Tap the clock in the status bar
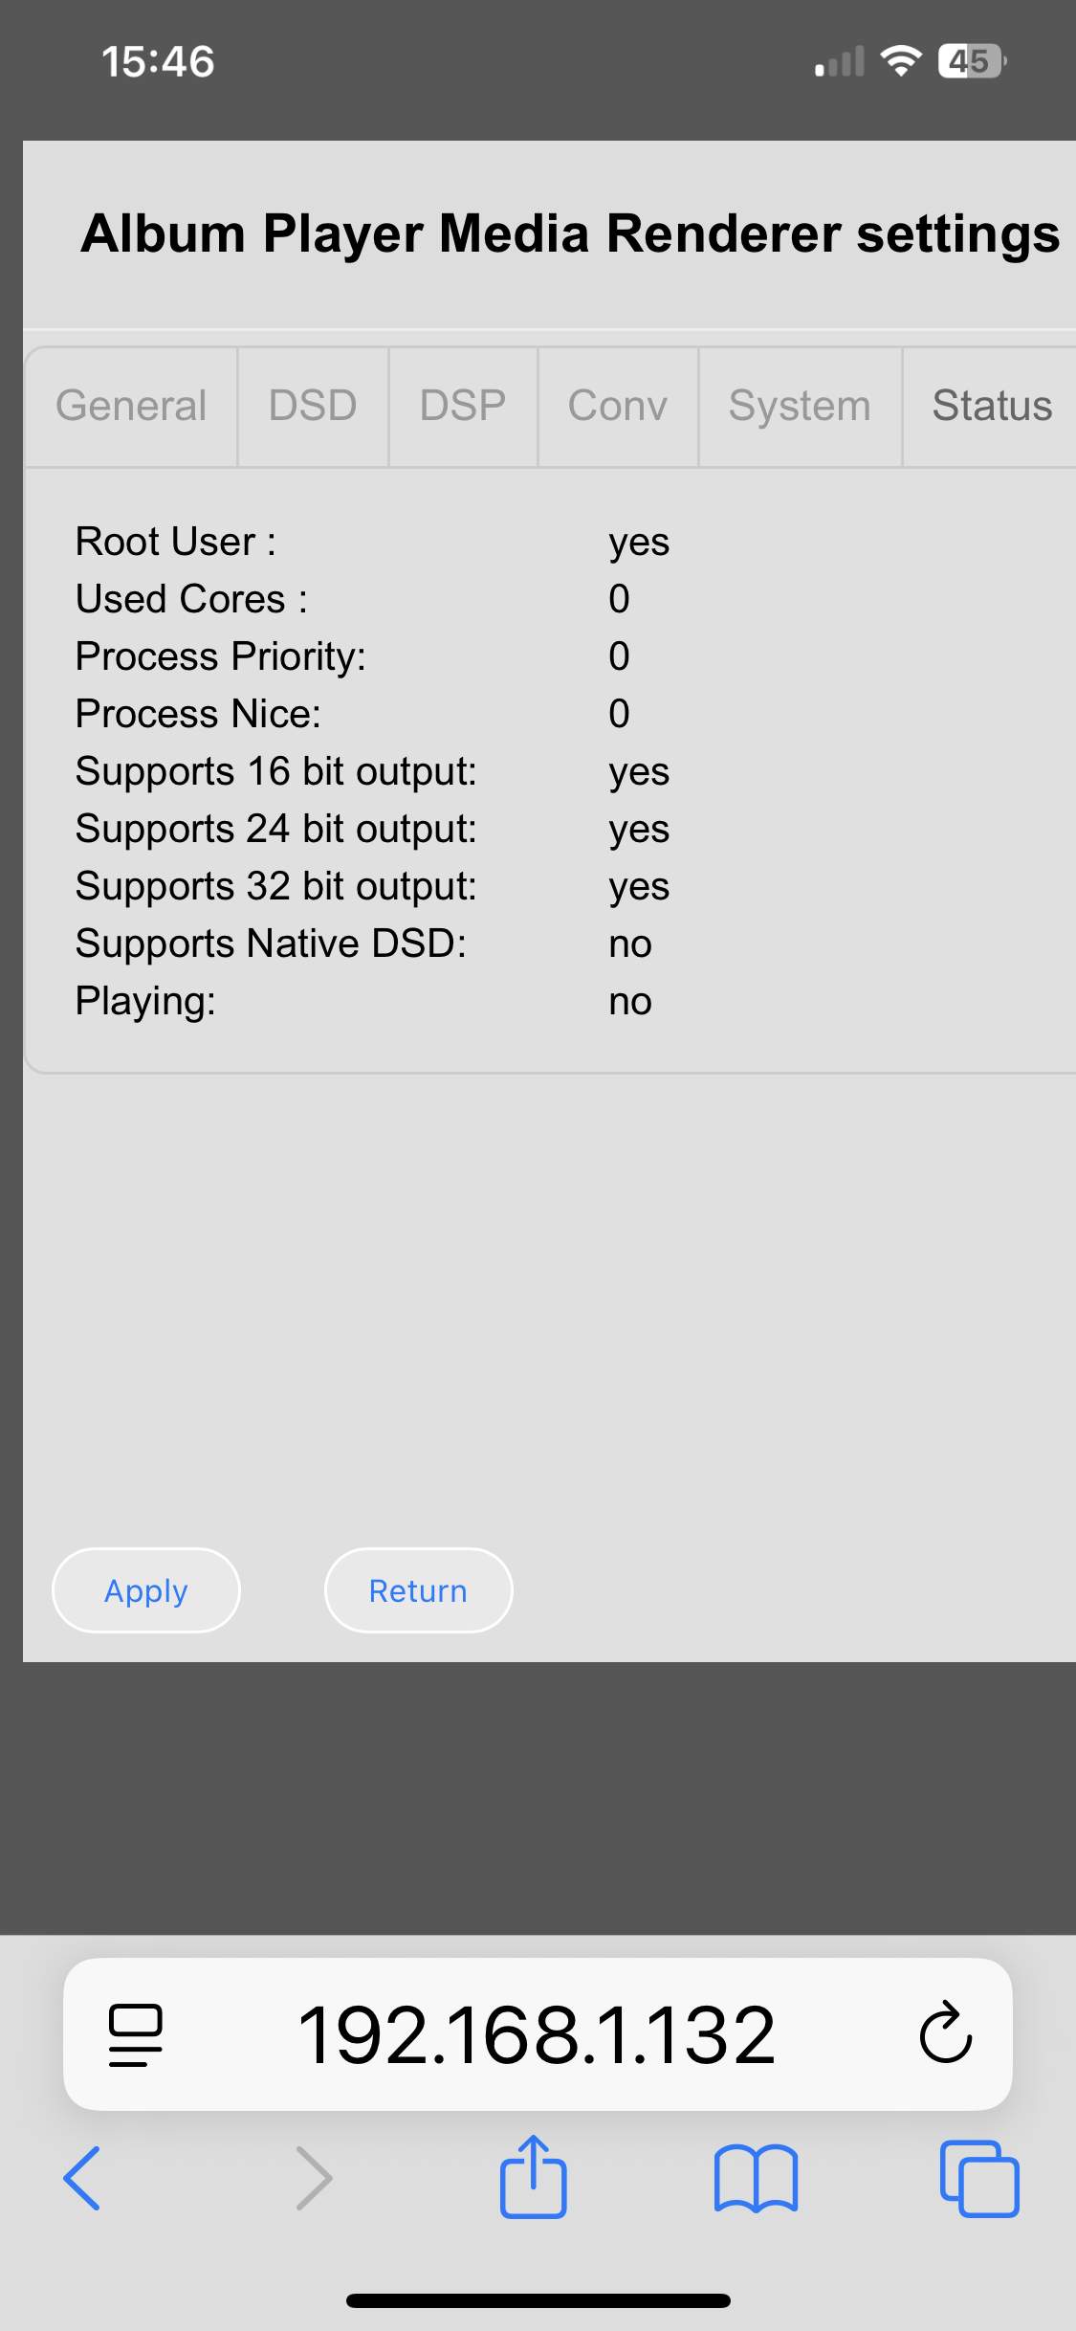 [159, 62]
